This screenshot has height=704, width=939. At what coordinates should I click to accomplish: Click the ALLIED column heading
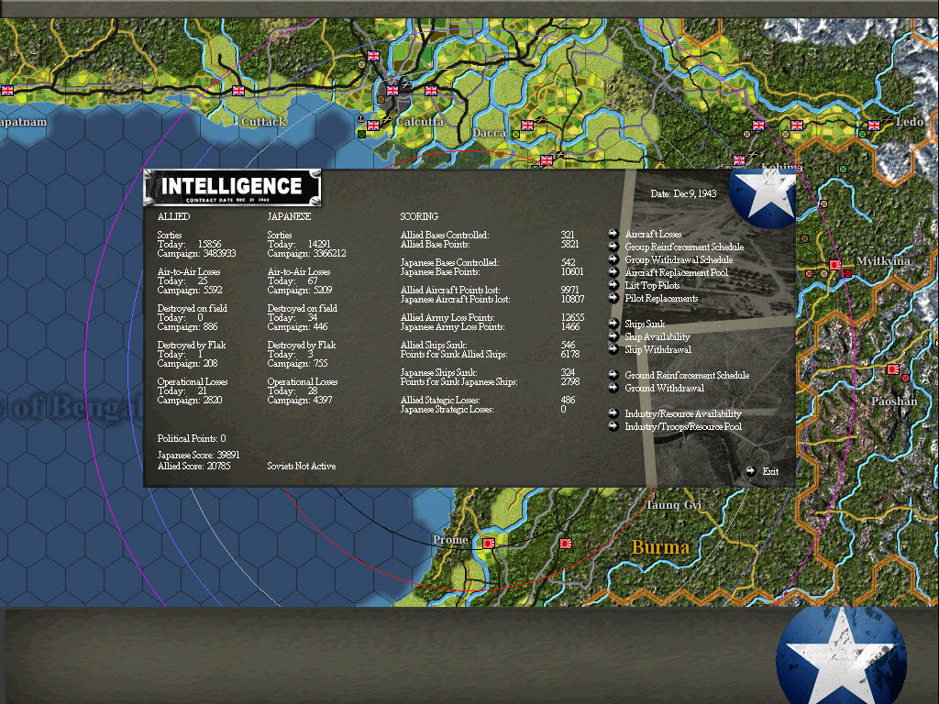(173, 216)
